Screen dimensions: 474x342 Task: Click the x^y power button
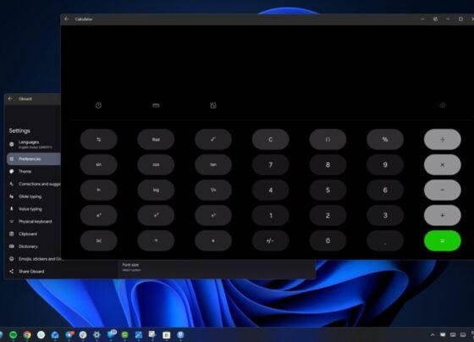(213, 216)
